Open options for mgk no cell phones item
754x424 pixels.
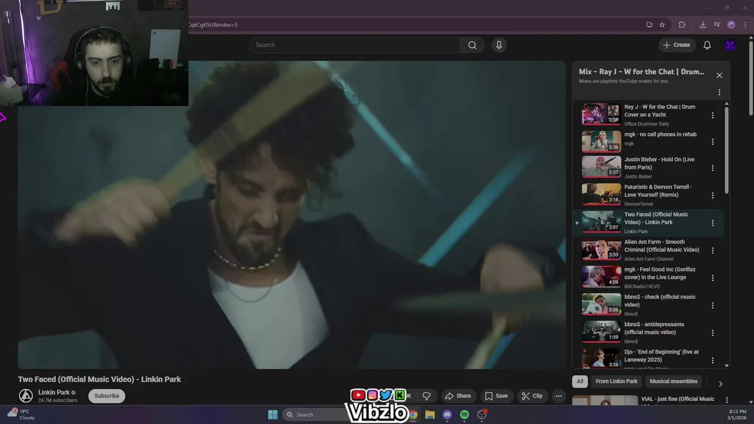pyautogui.click(x=713, y=142)
